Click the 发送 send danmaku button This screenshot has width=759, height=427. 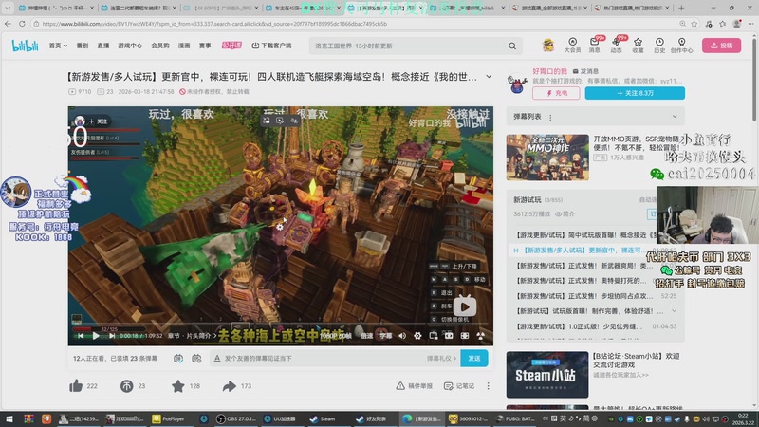[x=473, y=359]
